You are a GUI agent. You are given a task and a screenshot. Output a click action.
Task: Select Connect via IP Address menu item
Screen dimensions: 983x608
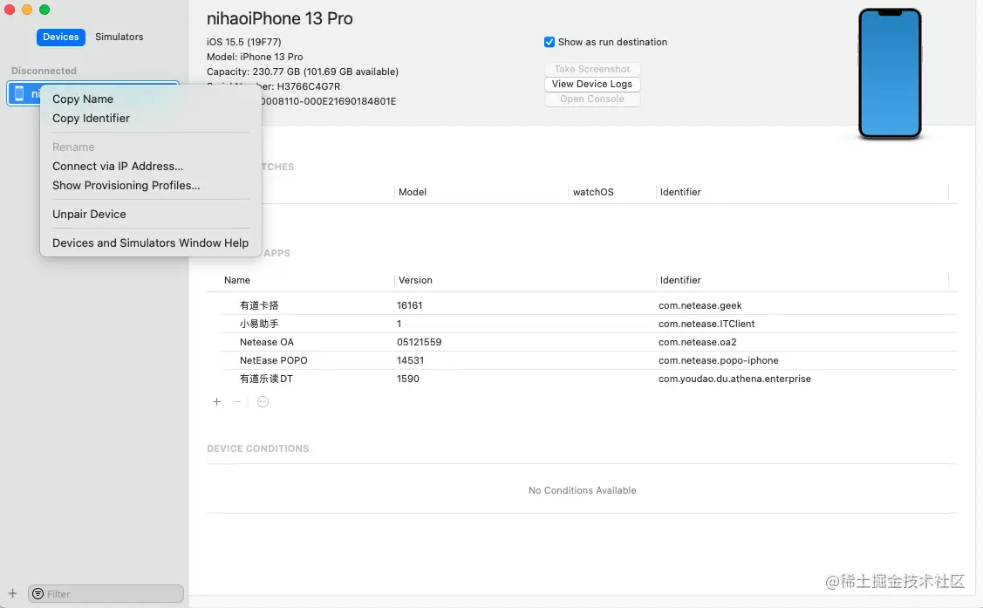tap(118, 166)
